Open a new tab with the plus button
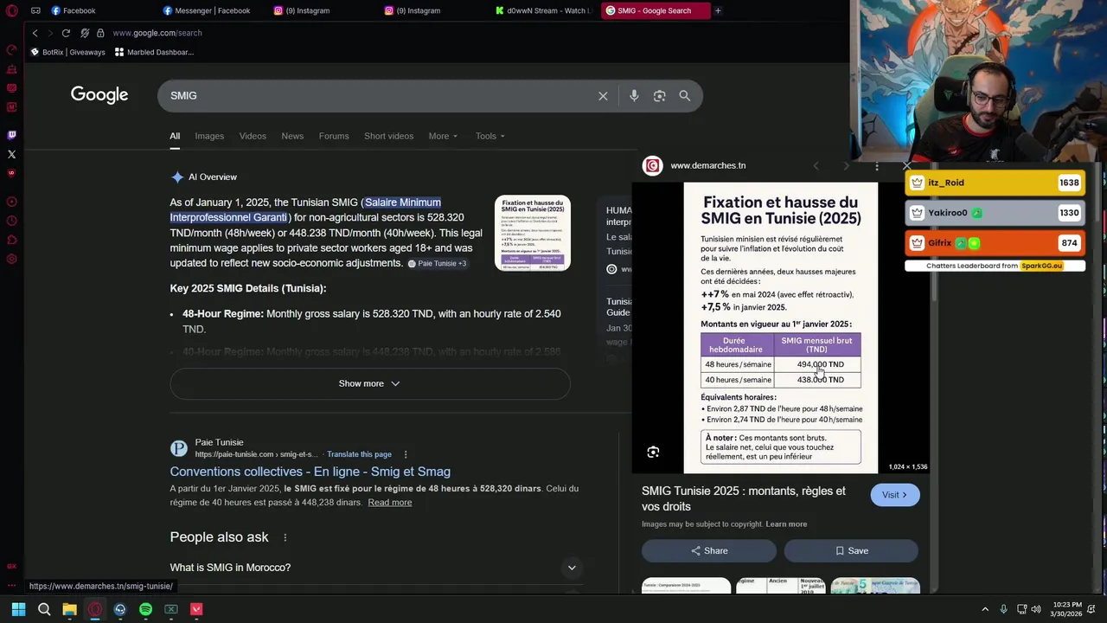 (x=718, y=10)
